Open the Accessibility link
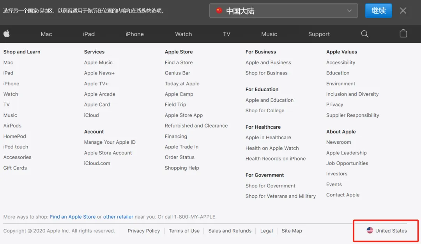Viewport: 421px width, 244px height. coord(341,62)
